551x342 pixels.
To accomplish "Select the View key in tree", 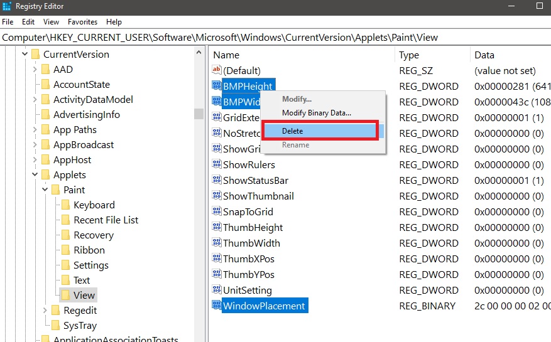I will pyautogui.click(x=84, y=296).
